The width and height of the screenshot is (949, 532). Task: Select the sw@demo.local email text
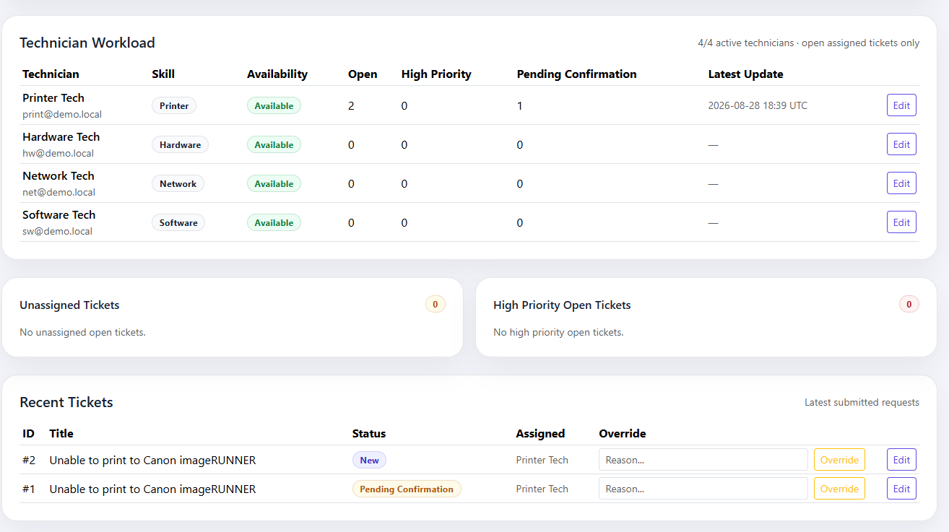(x=58, y=231)
